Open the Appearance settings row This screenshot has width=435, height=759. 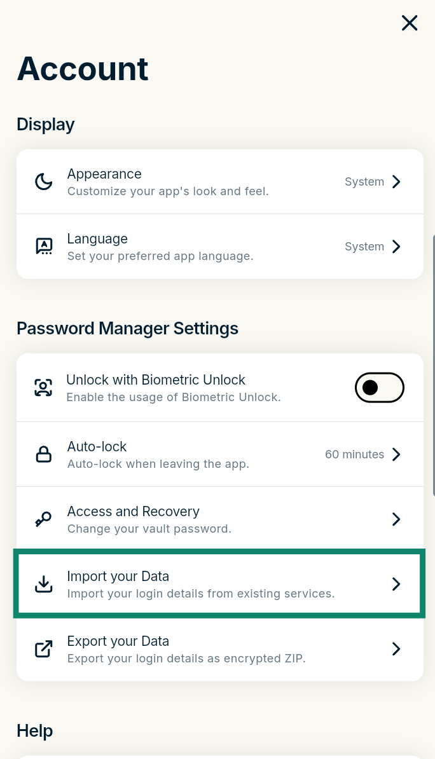pyautogui.click(x=220, y=182)
